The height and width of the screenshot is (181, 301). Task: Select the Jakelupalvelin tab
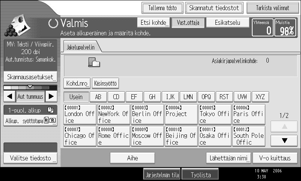(81, 47)
